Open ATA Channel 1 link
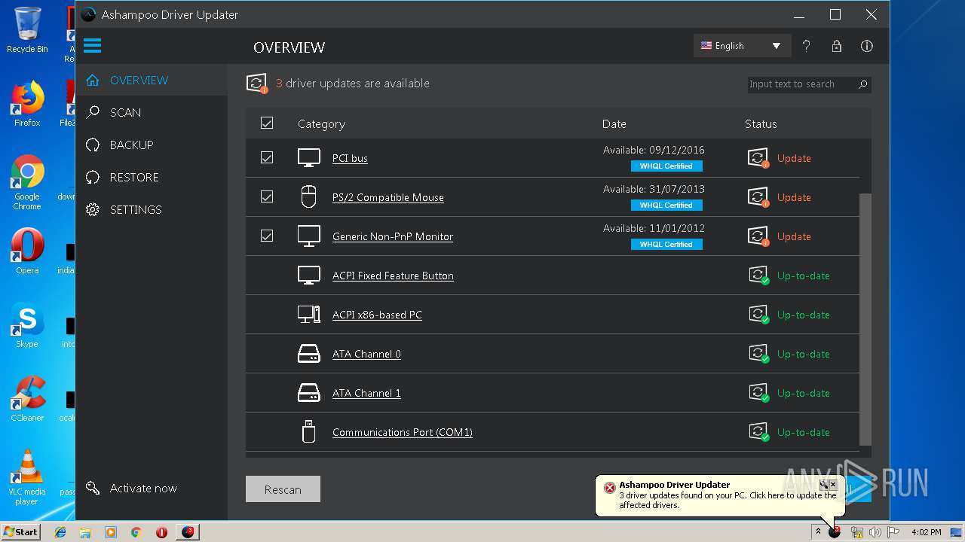Screen dimensions: 965x542 366,393
